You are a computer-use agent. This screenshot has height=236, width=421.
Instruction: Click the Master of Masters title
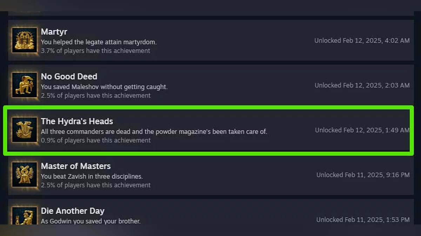pos(76,166)
